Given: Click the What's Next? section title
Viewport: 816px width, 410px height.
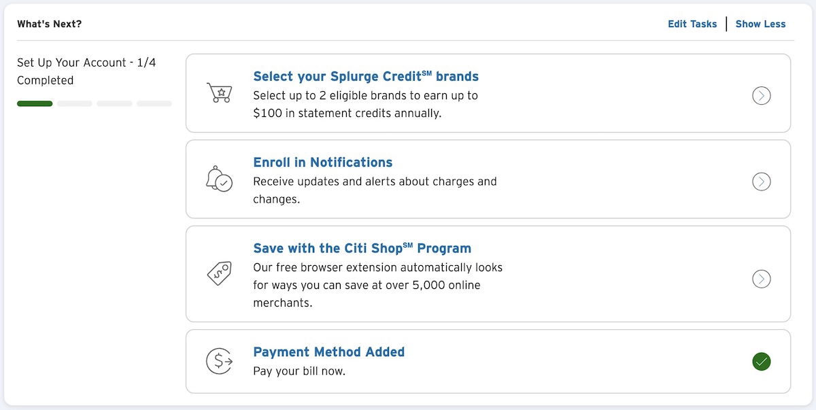Looking at the screenshot, I should pos(49,24).
